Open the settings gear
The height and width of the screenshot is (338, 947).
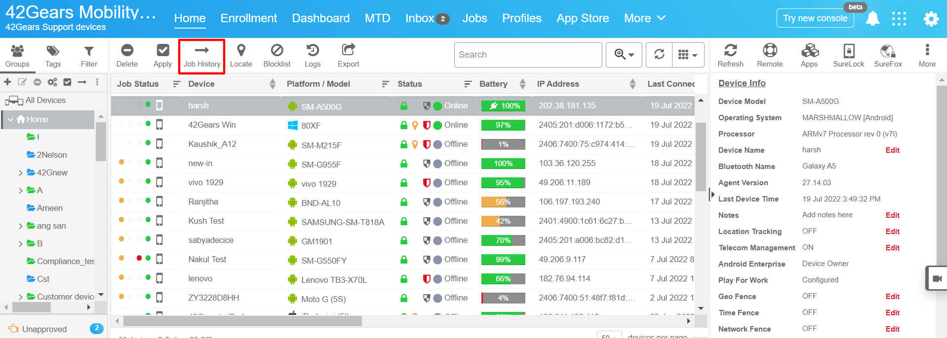coord(931,19)
